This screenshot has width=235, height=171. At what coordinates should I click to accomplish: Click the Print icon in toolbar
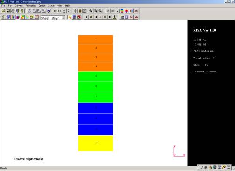pos(13,11)
